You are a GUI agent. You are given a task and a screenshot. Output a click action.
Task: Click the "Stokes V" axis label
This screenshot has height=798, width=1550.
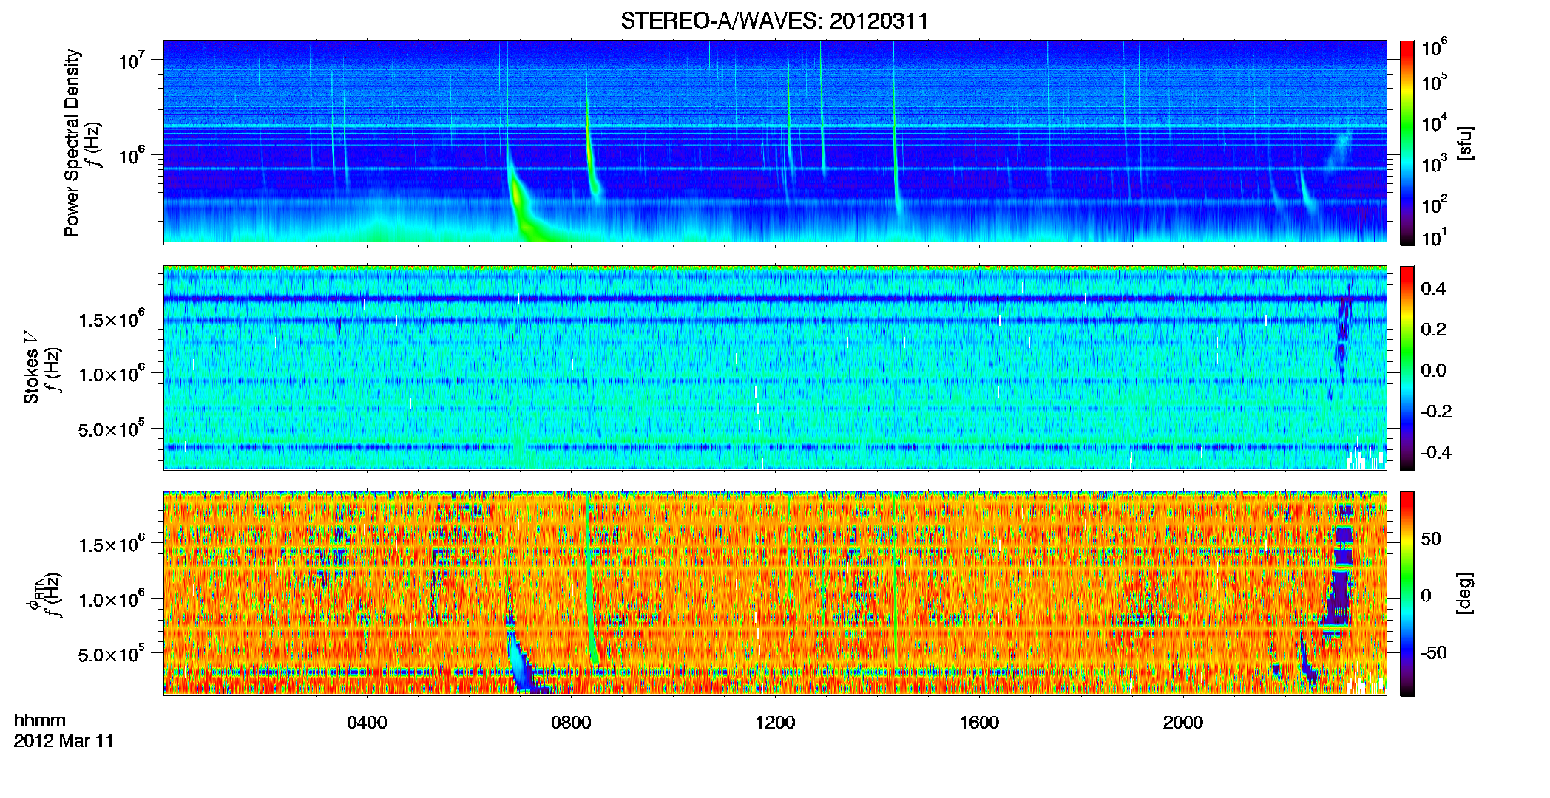point(32,366)
